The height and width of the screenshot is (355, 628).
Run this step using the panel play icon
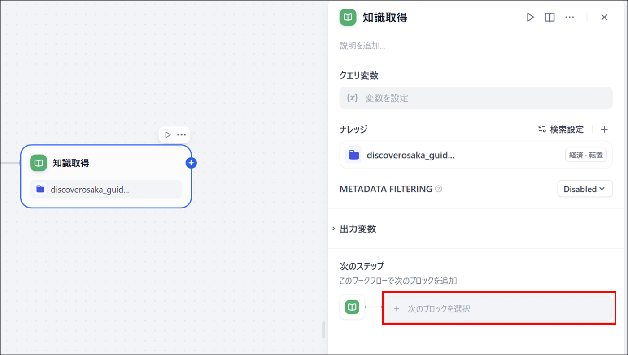coord(530,17)
